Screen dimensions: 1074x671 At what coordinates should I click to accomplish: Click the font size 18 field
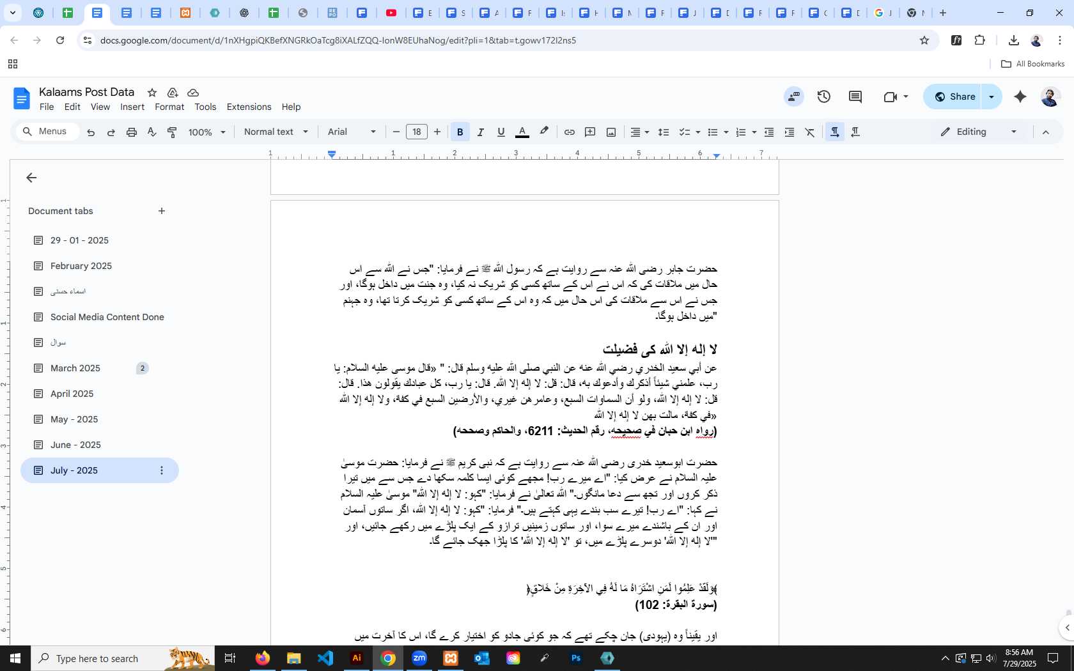(417, 132)
